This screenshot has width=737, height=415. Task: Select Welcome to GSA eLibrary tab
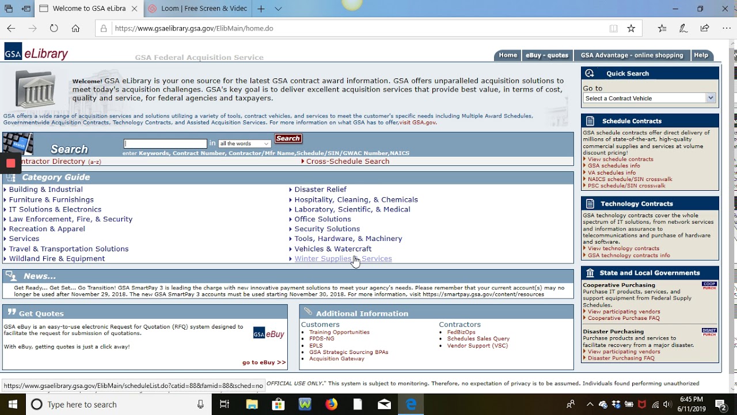coord(89,9)
